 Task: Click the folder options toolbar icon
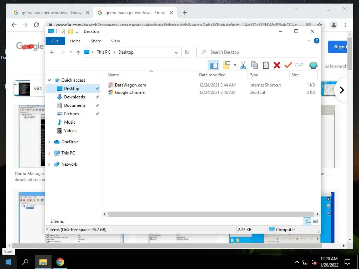pos(226,65)
